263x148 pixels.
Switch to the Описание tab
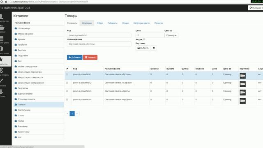tap(87, 23)
